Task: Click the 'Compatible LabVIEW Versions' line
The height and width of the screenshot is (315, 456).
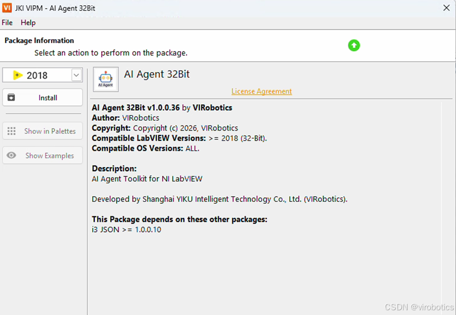Action: 179,139
